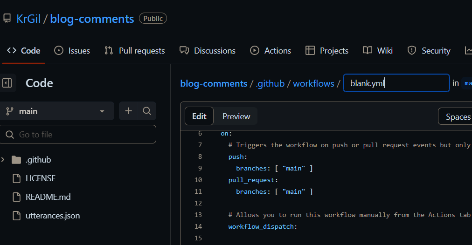Select the Edit tab in editor
The image size is (472, 245).
[x=199, y=116]
